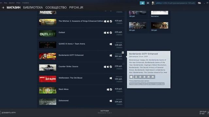Click the wallet balance text in header

[x=179, y=3]
